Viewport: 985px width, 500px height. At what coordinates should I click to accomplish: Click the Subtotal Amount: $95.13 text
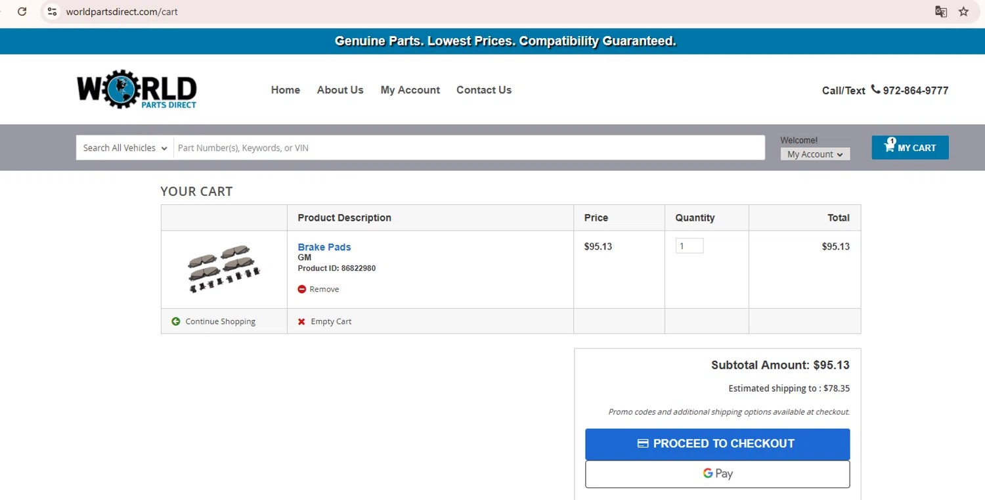pyautogui.click(x=780, y=365)
